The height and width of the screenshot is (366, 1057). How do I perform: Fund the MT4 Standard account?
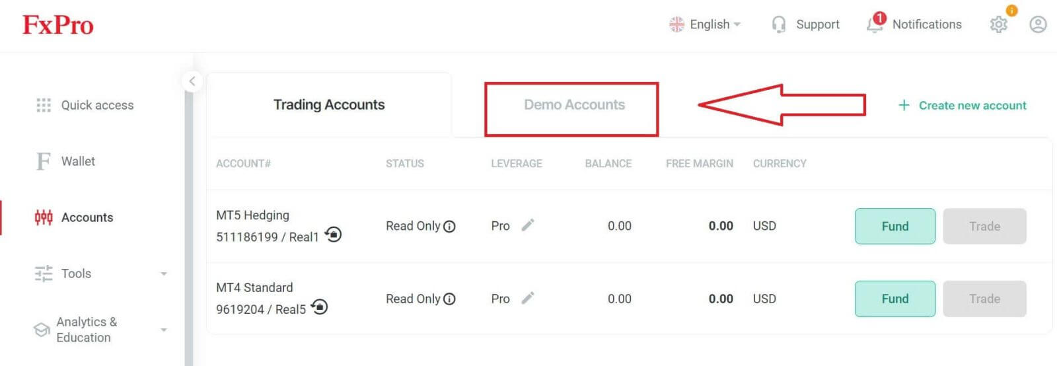click(895, 299)
